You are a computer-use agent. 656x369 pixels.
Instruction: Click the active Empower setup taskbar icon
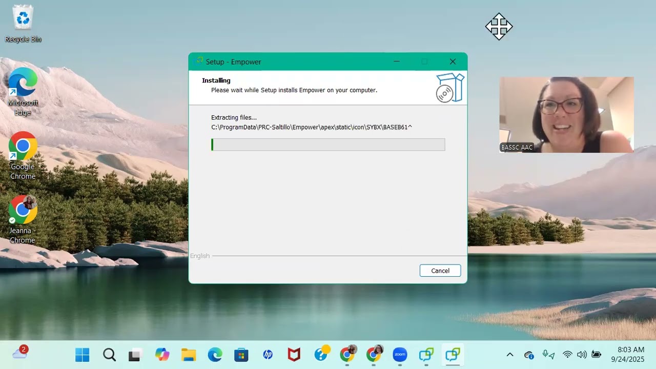pyautogui.click(x=453, y=355)
